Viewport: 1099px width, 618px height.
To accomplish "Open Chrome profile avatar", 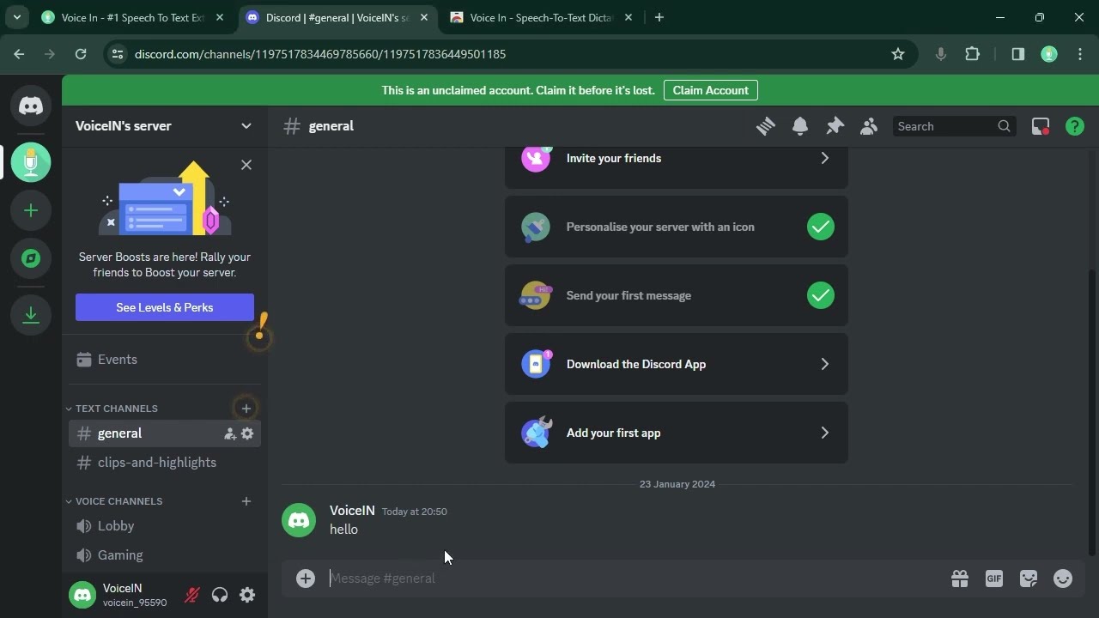I will [x=1049, y=54].
